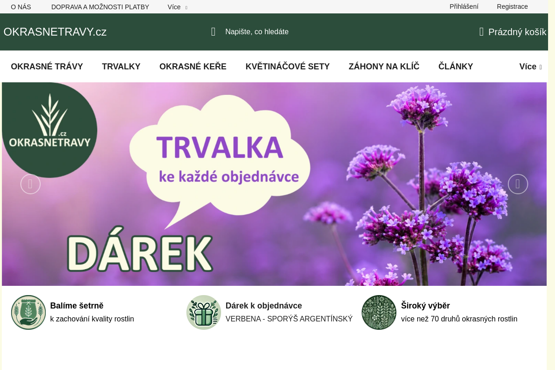This screenshot has width=555, height=370.
Task: Advance to next banner slide arrow
Action: point(518,184)
